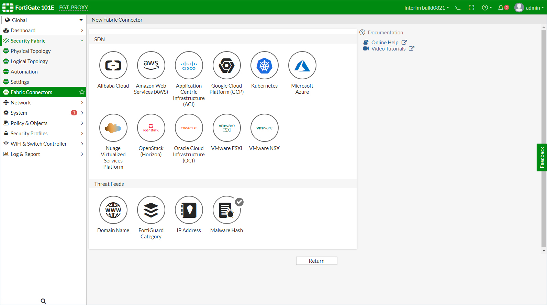Select the Kubernetes connector icon
This screenshot has width=547, height=305.
point(265,65)
